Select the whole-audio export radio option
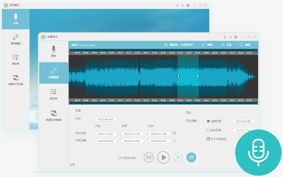Screen dimensions: 283x177 [208, 121]
